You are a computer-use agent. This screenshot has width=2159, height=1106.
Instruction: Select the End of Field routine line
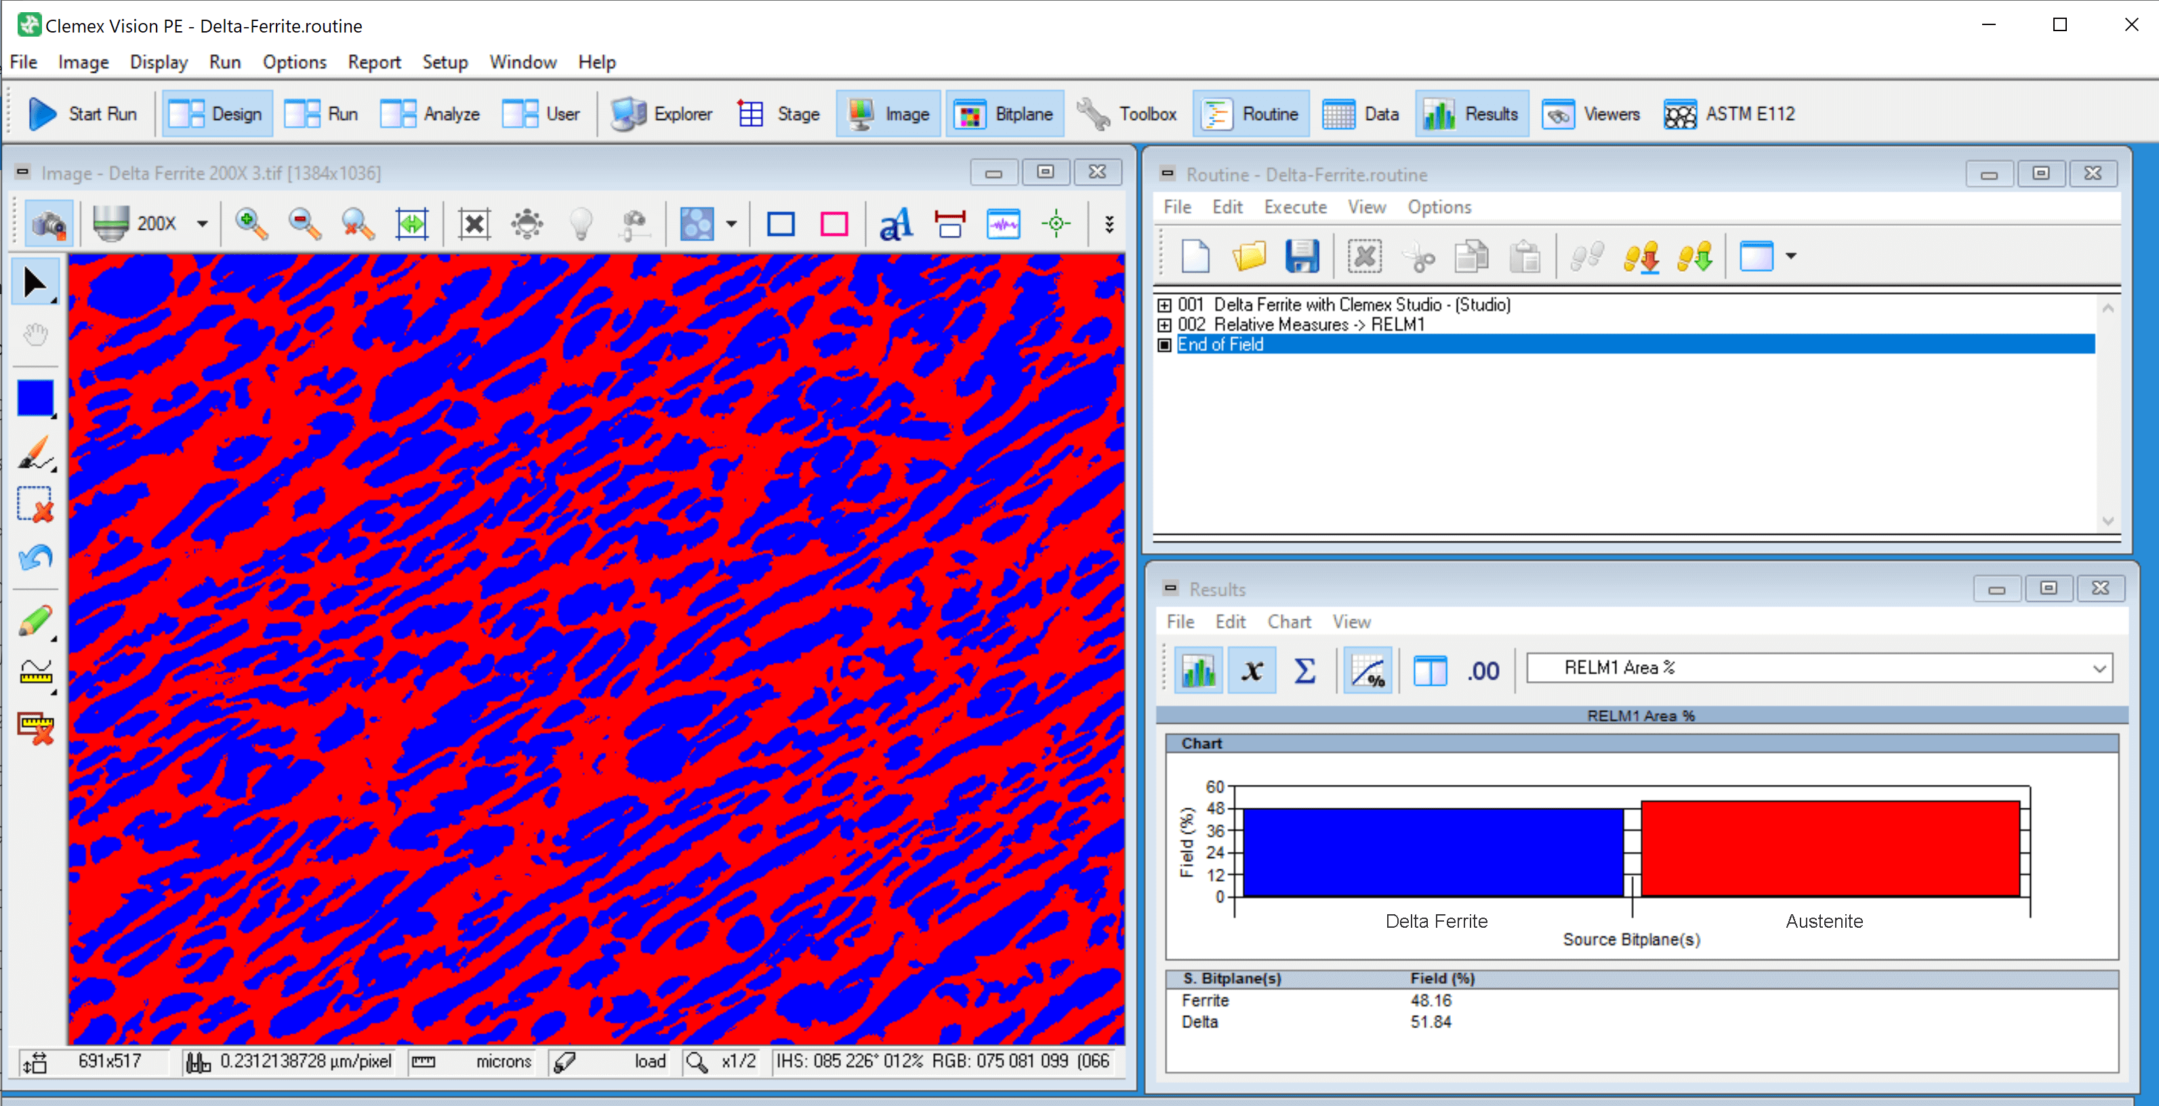click(1220, 344)
